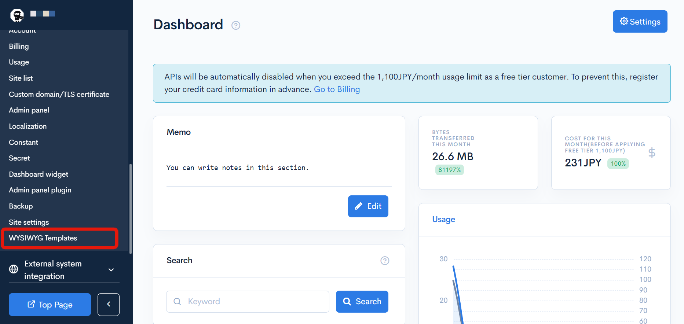Click the Go to Billing link
This screenshot has height=324, width=684.
(x=337, y=89)
